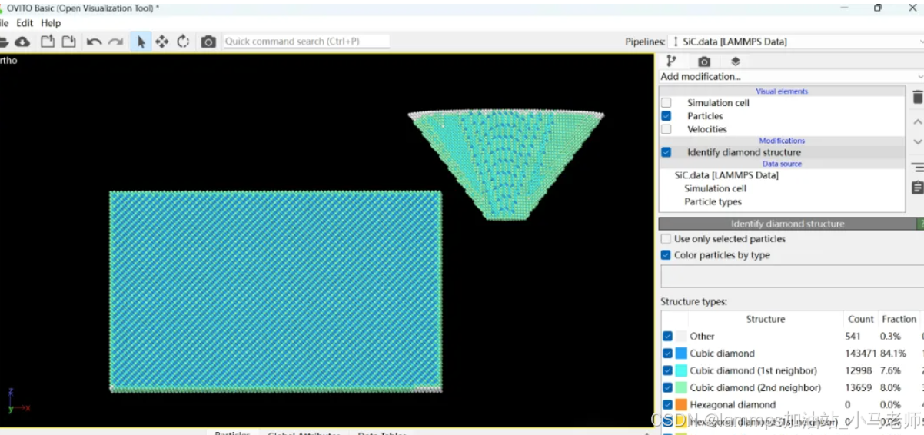Click the second export/save icon in toolbar
The height and width of the screenshot is (435, 924).
point(68,42)
